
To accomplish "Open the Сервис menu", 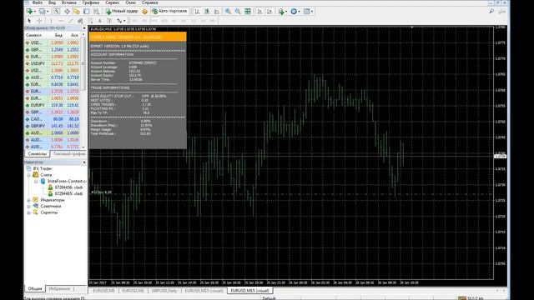I will pyautogui.click(x=113, y=2).
